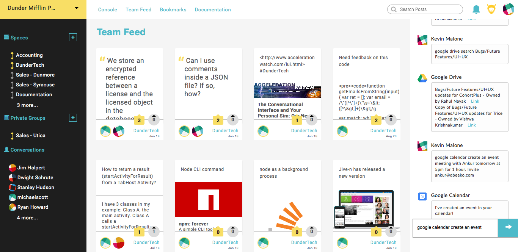Select the Sales - Dunmore space
This screenshot has width=518, height=252.
click(35, 75)
